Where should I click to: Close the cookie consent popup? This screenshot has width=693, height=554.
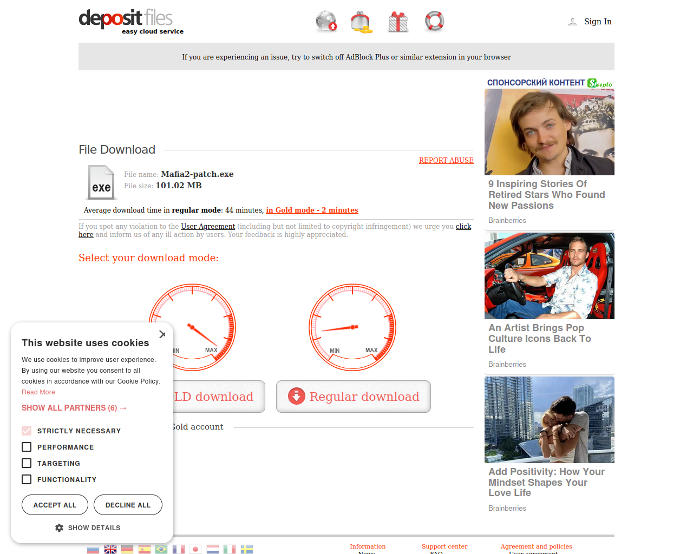[162, 334]
